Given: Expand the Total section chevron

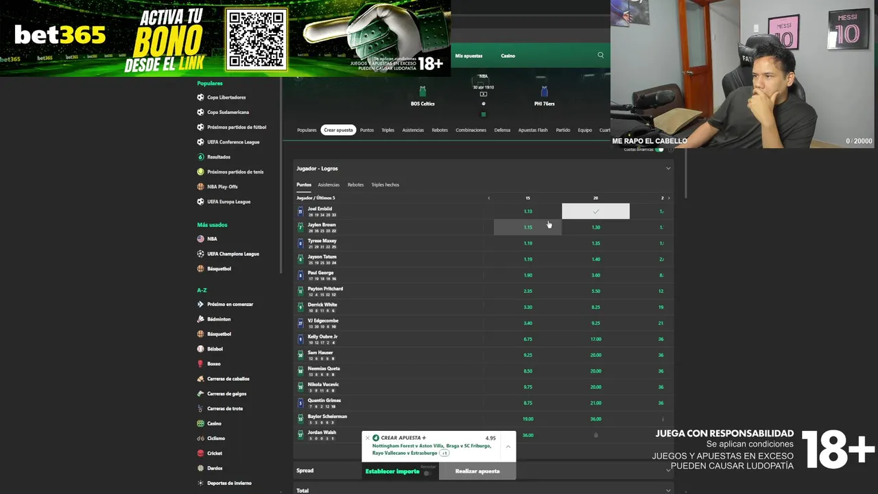Looking at the screenshot, I should (668, 491).
